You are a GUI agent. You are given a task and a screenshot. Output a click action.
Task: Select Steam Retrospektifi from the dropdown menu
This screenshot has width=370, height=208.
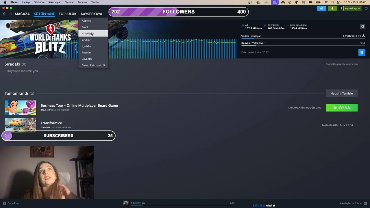93,65
